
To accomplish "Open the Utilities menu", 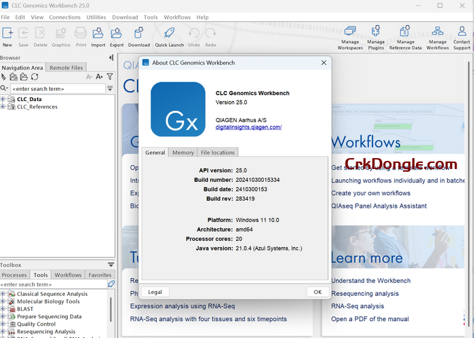I will click(96, 17).
